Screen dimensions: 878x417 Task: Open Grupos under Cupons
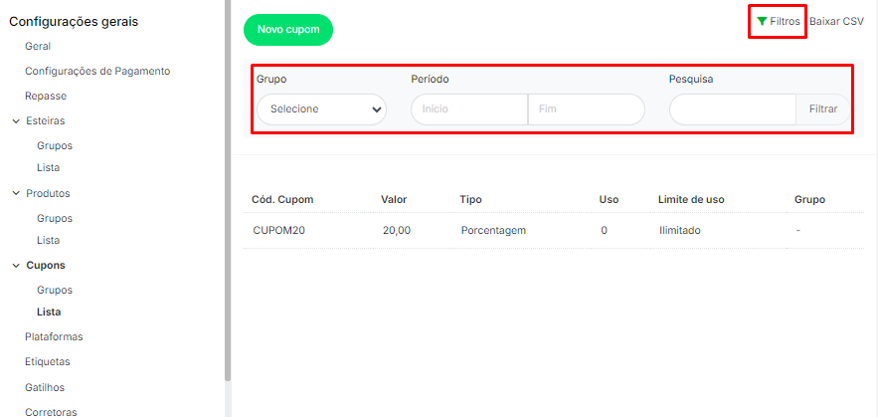[x=55, y=290]
